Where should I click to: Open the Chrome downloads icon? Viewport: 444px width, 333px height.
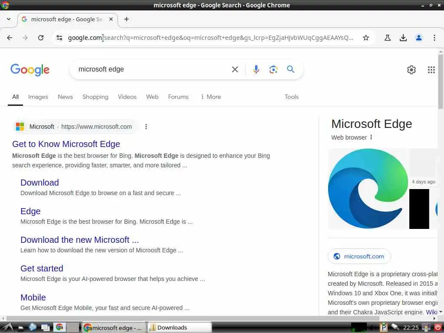[x=403, y=38]
